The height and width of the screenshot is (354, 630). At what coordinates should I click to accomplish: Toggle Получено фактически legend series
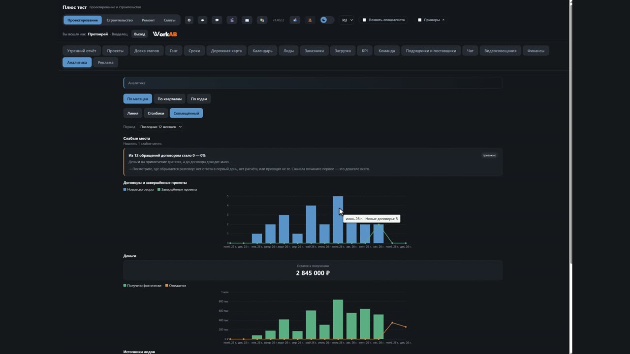pyautogui.click(x=142, y=285)
